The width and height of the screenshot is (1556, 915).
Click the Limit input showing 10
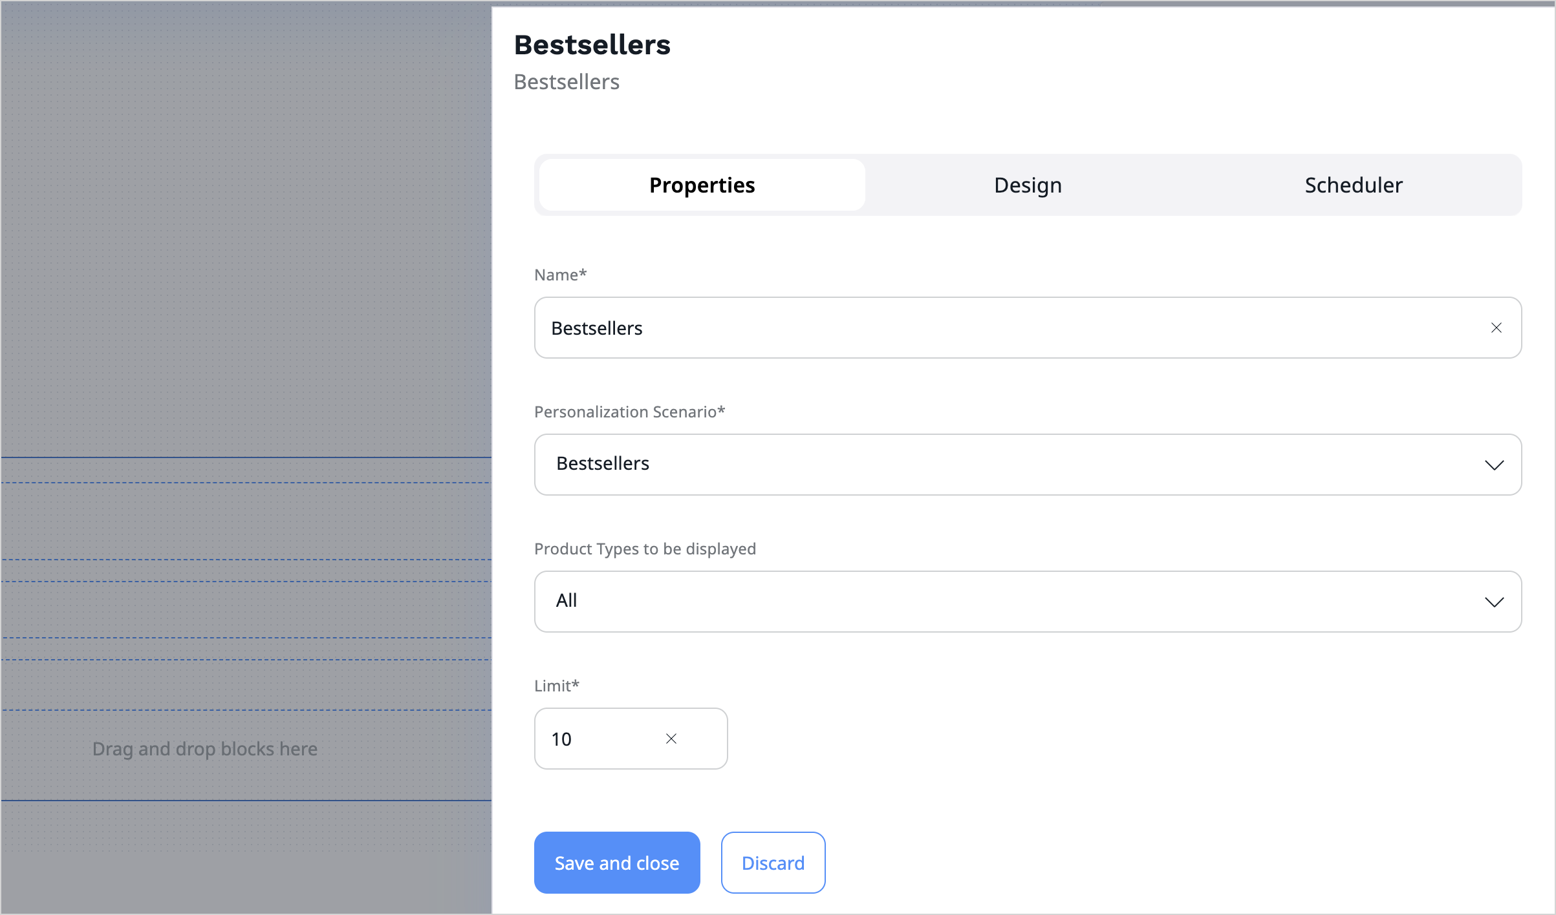pyautogui.click(x=595, y=738)
